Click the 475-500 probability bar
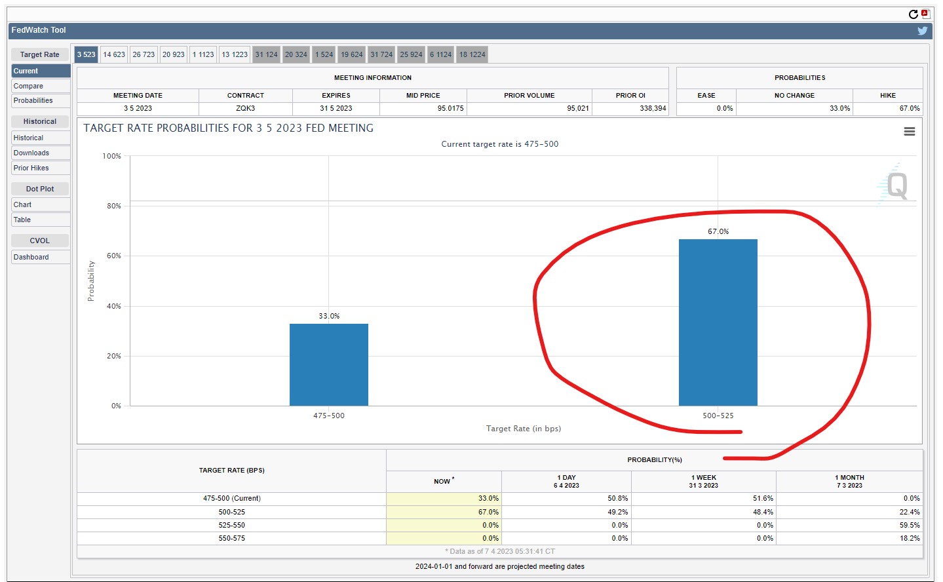This screenshot has width=943, height=582. tap(329, 364)
